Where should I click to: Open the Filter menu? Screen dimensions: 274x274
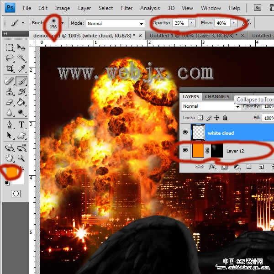point(126,8)
